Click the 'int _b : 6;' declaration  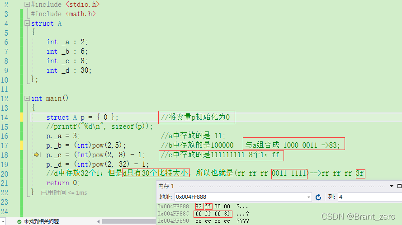[67, 52]
